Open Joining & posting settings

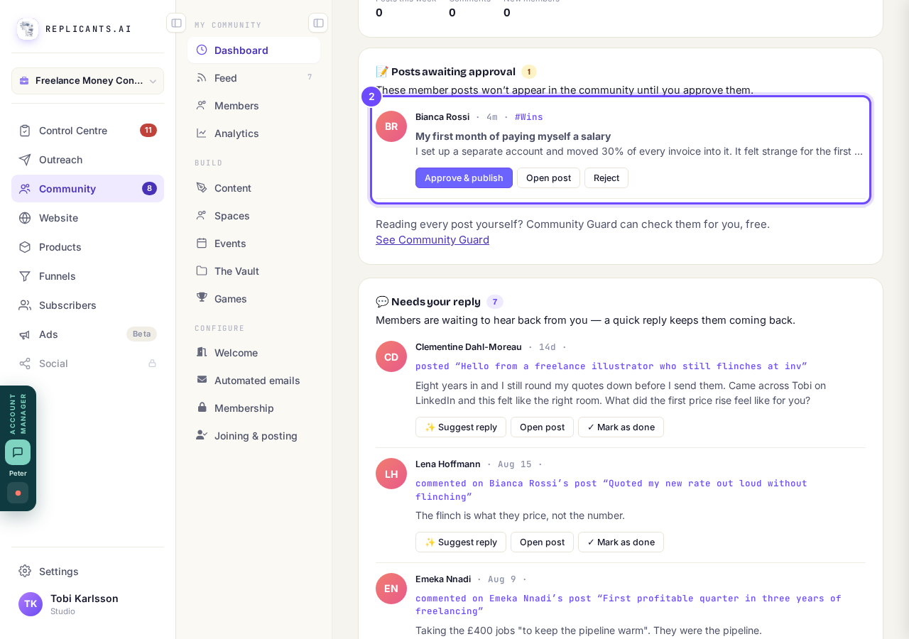254,436
